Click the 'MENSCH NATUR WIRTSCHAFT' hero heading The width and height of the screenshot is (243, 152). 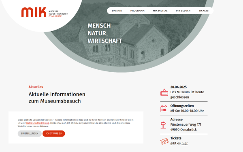(105, 33)
